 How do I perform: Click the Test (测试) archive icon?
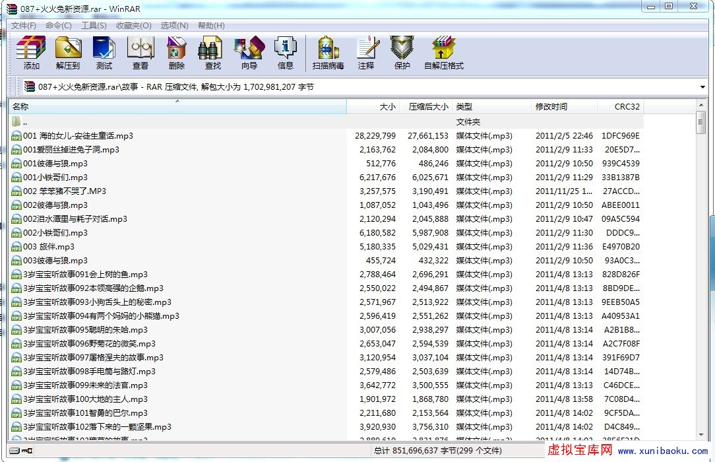pyautogui.click(x=104, y=53)
